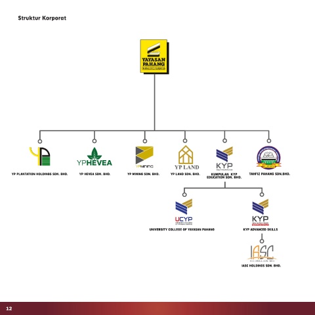Viewport: 315px width, 315px height.
Task: Click connector node above IASC logo
Action: (262, 241)
